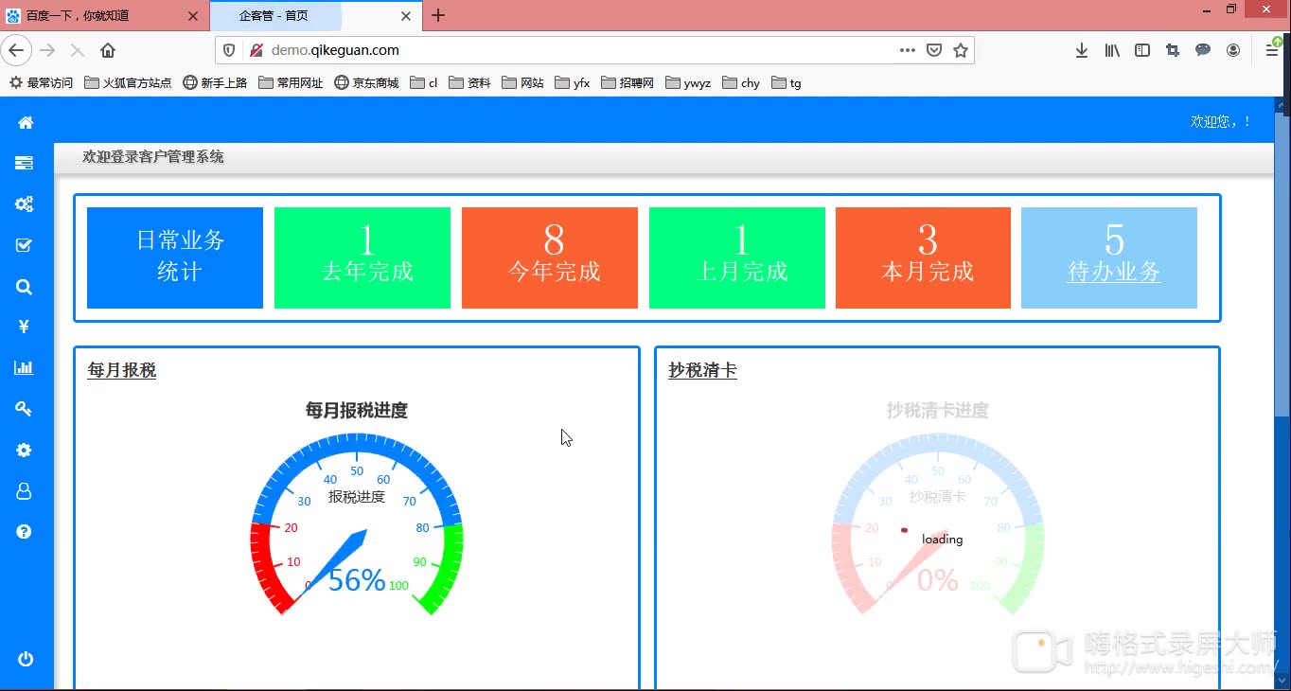Click the 每月报税进度 gauge chart
The image size is (1291, 691).
tap(357, 523)
